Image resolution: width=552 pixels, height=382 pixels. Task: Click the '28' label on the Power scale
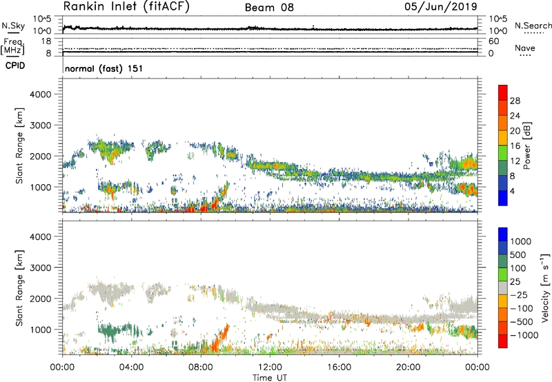[x=515, y=101]
